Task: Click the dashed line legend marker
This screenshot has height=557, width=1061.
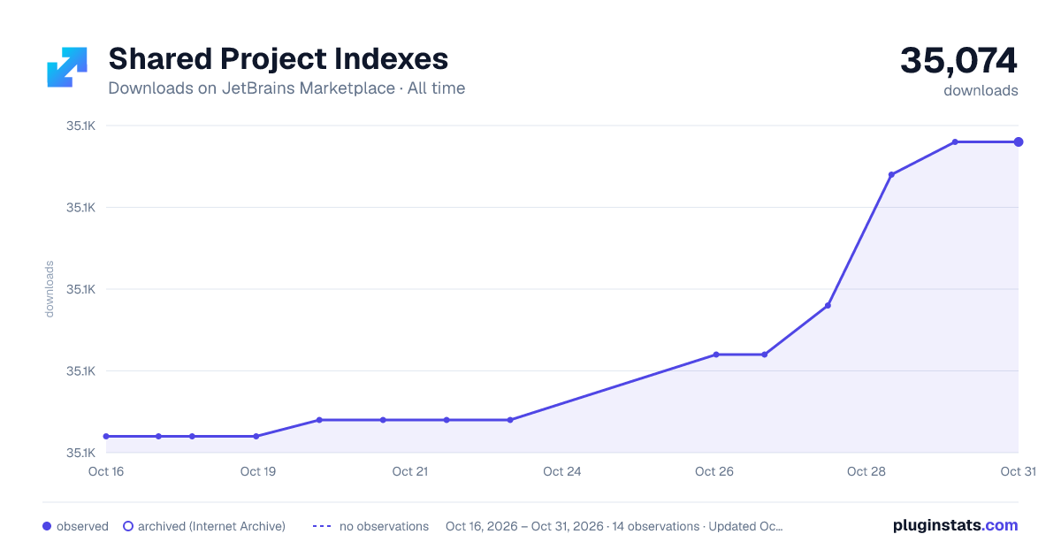Action: tap(322, 526)
